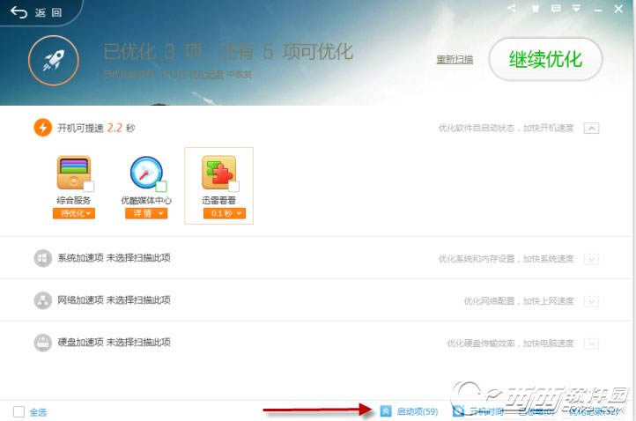636x421 pixels.
Task: Select the 综合服务 wallet icon
Action: (74, 173)
